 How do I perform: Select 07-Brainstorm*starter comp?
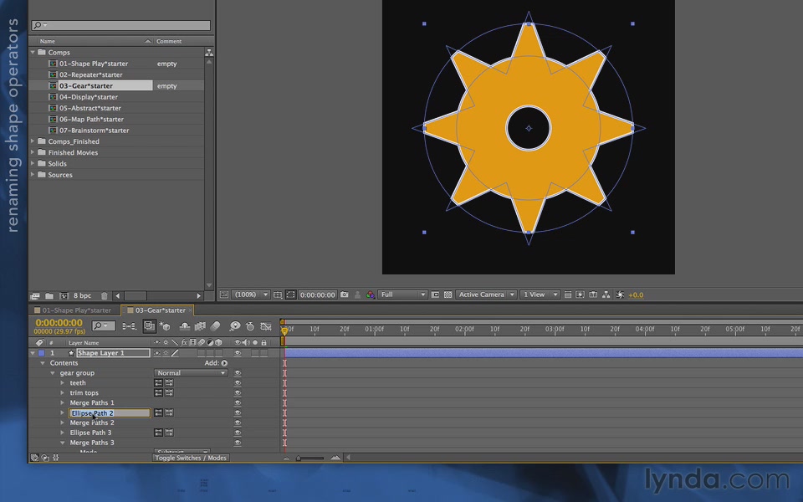click(x=94, y=131)
